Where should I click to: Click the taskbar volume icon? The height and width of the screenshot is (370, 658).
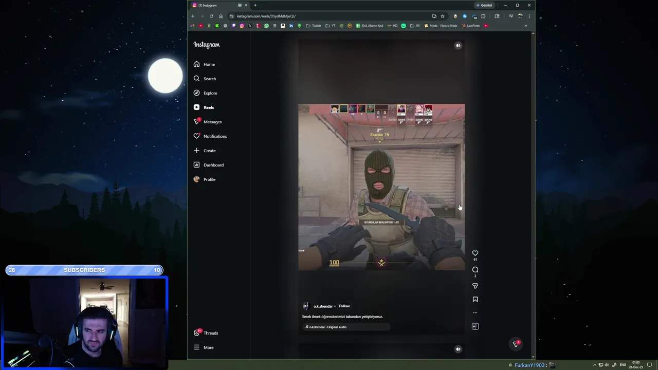pos(607,365)
